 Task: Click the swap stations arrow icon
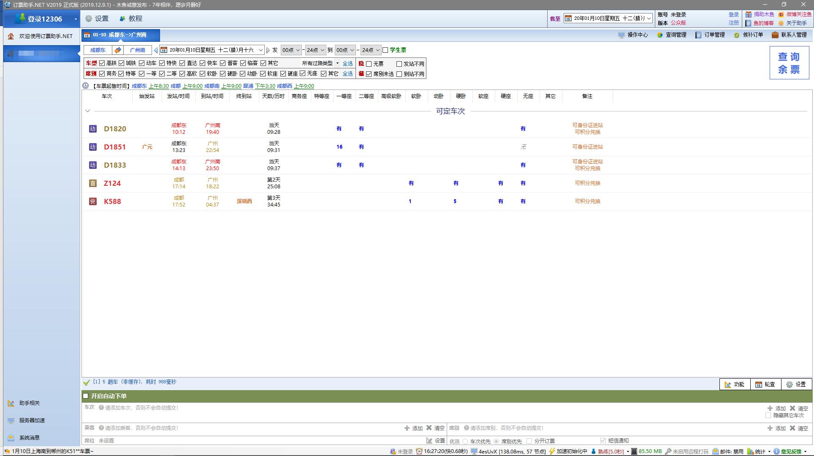[118, 50]
